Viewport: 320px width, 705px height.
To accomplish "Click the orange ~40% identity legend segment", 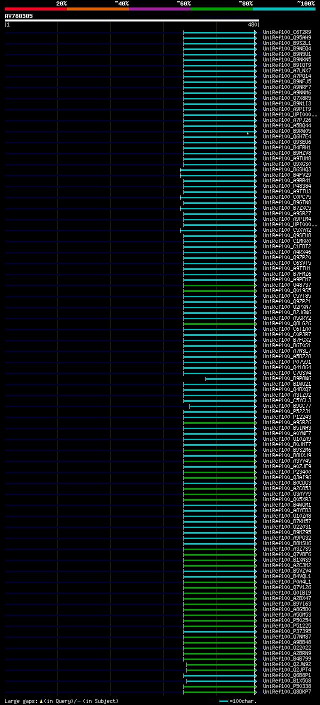I will click(98, 9).
